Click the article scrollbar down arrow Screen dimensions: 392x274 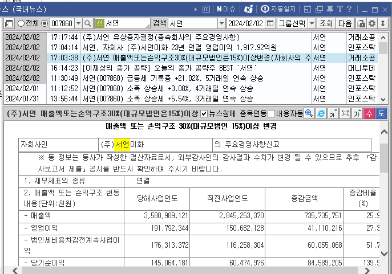(x=384, y=253)
